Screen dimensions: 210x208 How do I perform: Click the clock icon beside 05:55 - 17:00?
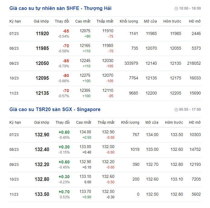pos(176,110)
